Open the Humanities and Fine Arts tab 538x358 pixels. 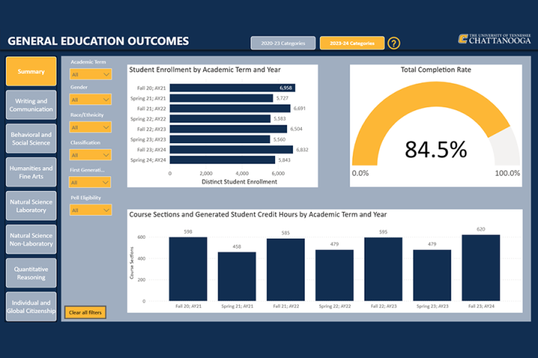(x=31, y=172)
